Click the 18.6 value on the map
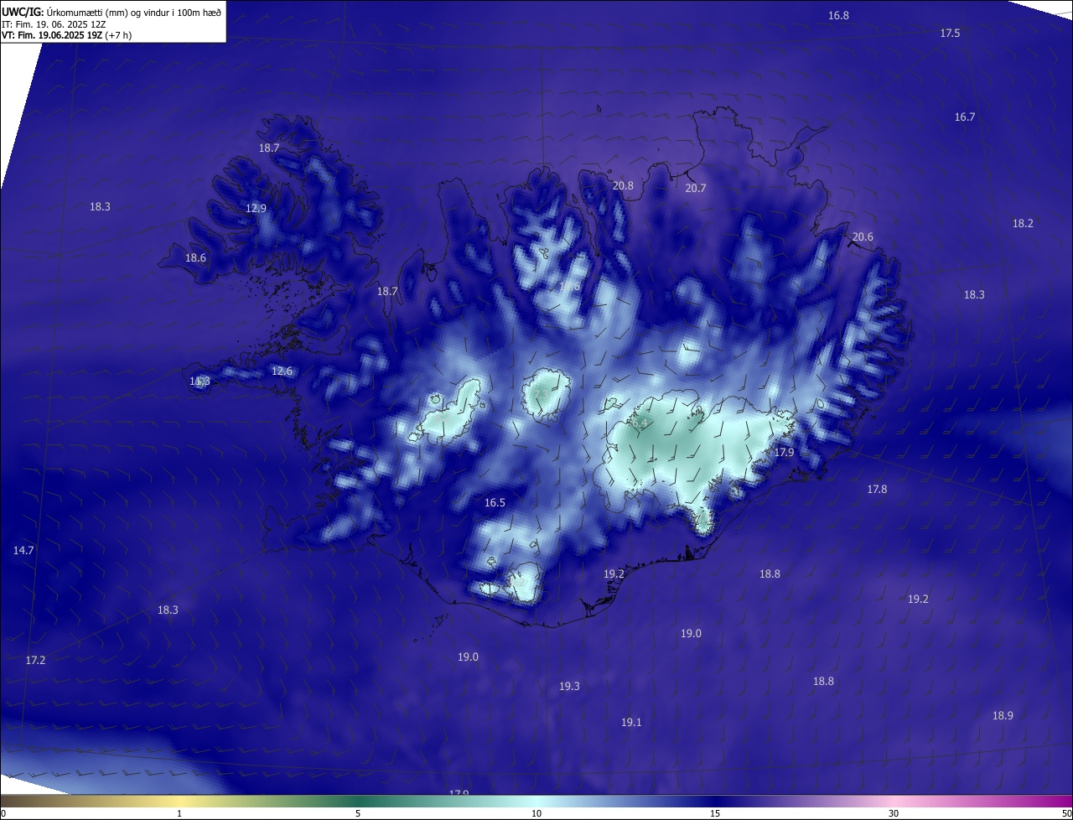1073x820 pixels. point(195,258)
